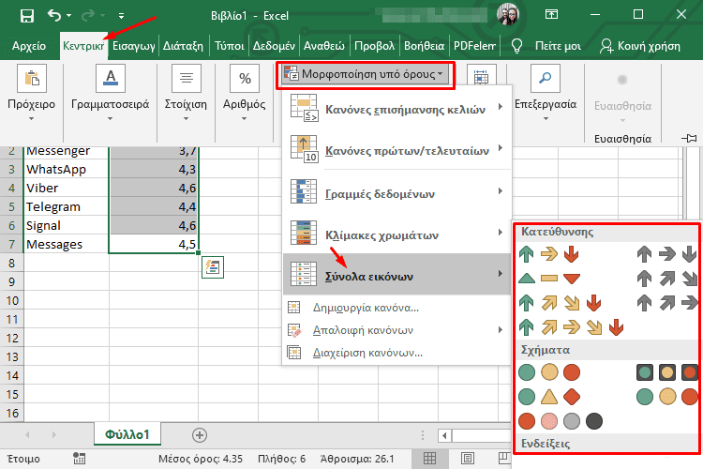Viewport: 703px width, 469px height.
Task: Open the Δεδομένα ribbon tab
Action: point(274,46)
